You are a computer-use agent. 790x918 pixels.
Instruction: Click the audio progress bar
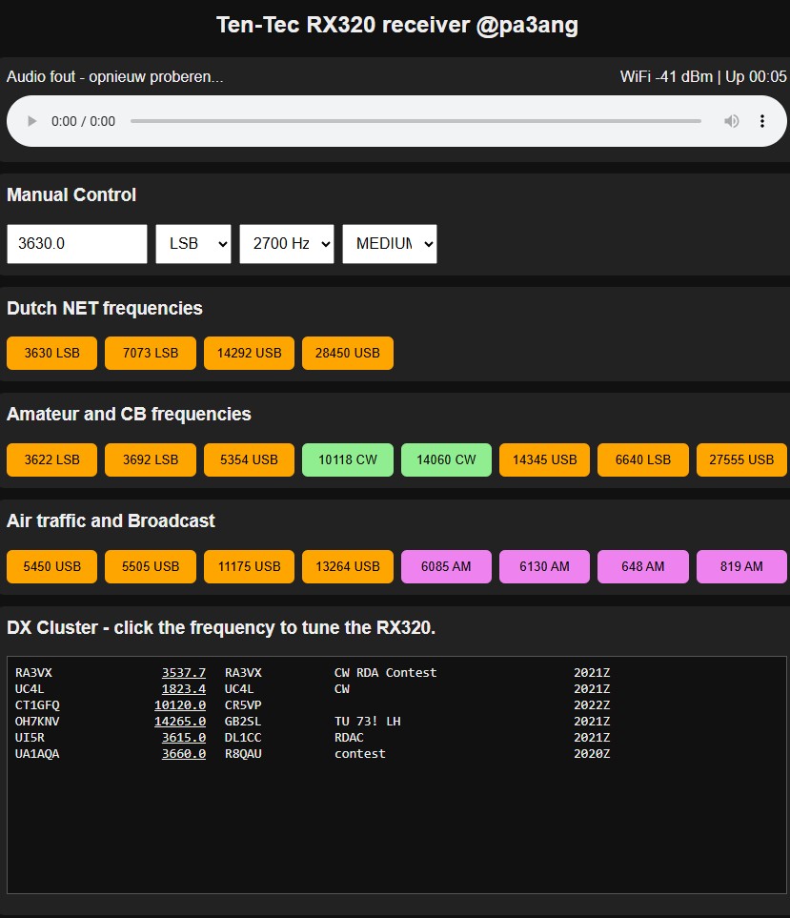pyautogui.click(x=415, y=121)
